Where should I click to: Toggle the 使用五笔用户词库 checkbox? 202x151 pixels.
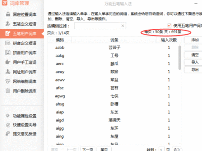(170, 25)
